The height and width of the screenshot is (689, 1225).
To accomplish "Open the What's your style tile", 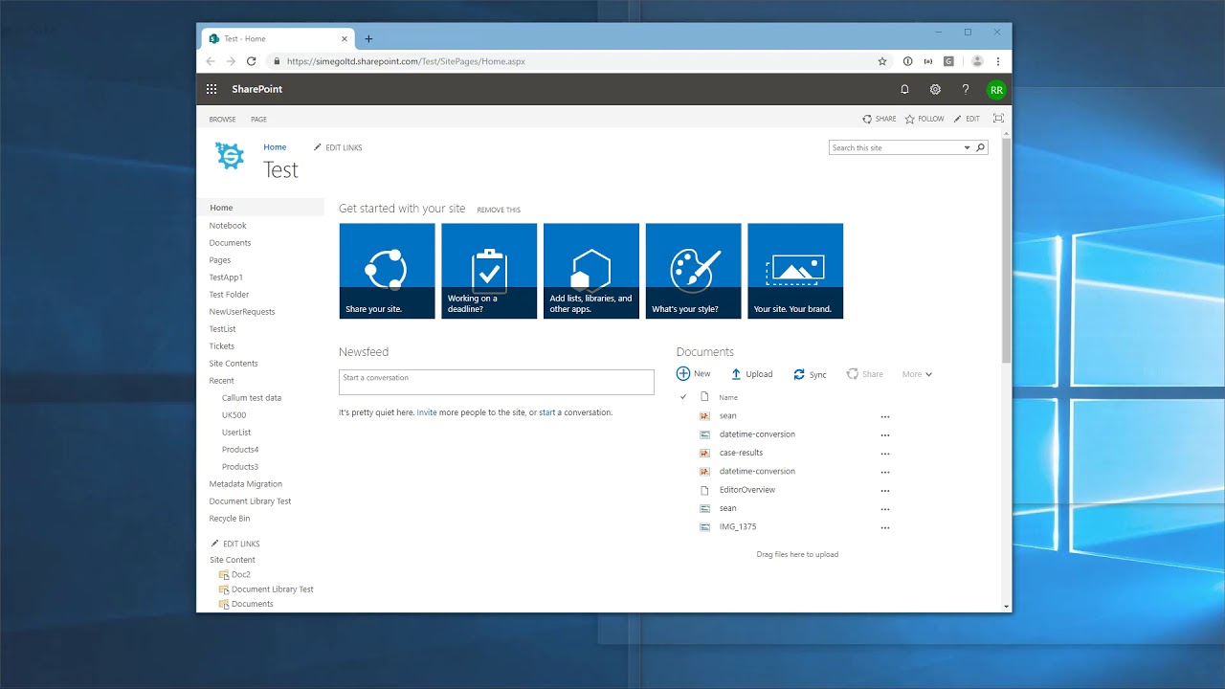I will point(694,271).
